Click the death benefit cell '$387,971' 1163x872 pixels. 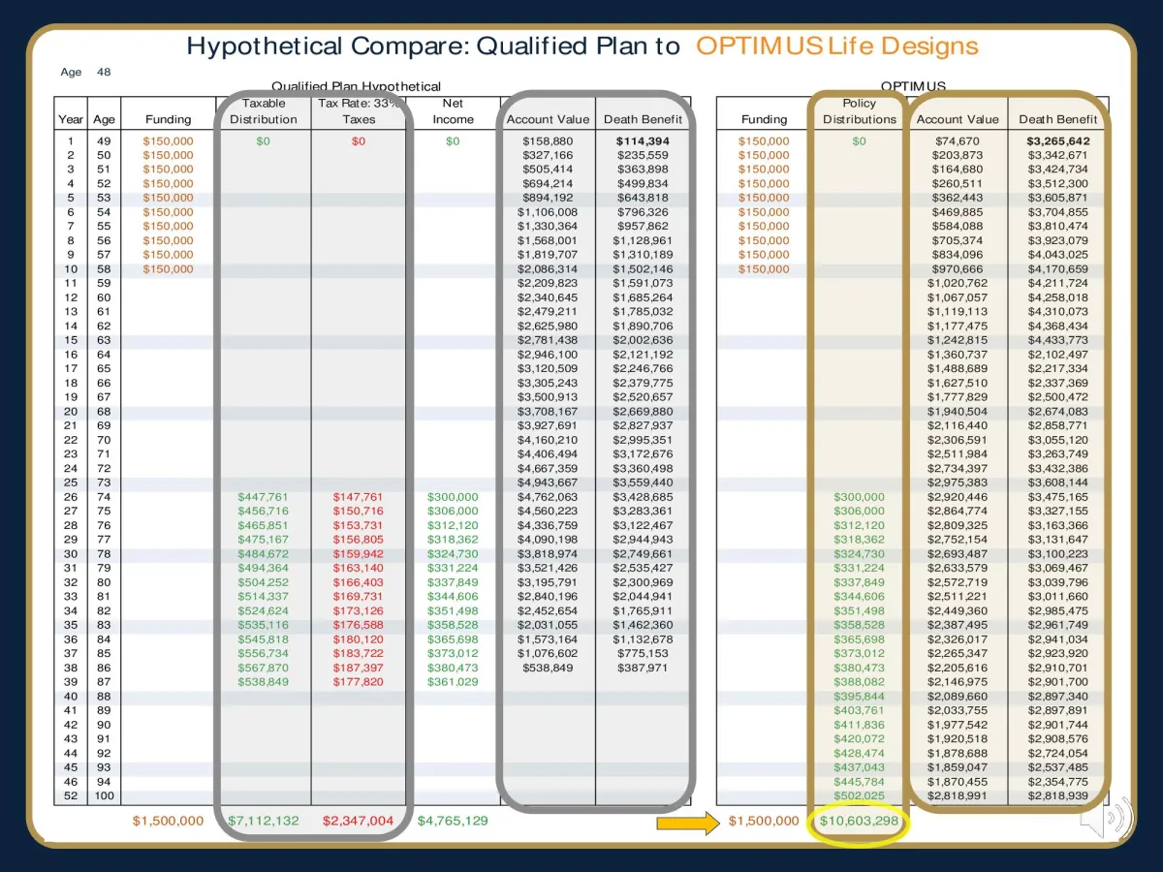(x=643, y=668)
